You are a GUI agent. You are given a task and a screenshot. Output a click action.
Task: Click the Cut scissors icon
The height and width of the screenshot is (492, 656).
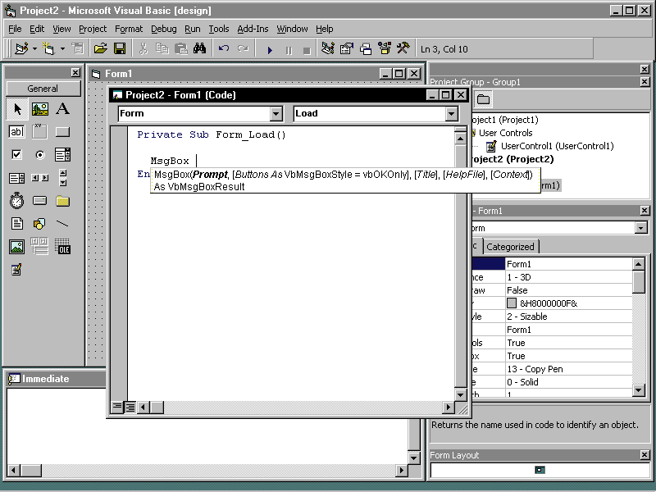pyautogui.click(x=143, y=49)
